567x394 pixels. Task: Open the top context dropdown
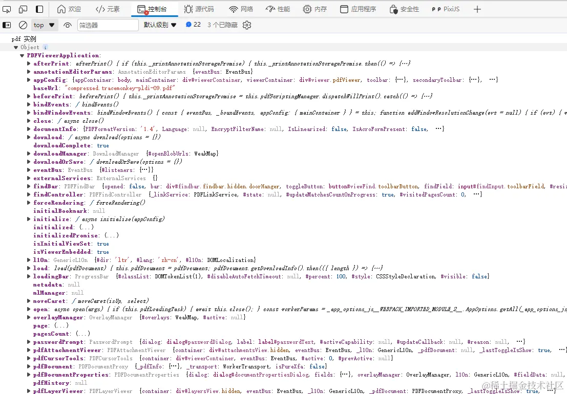coord(44,25)
